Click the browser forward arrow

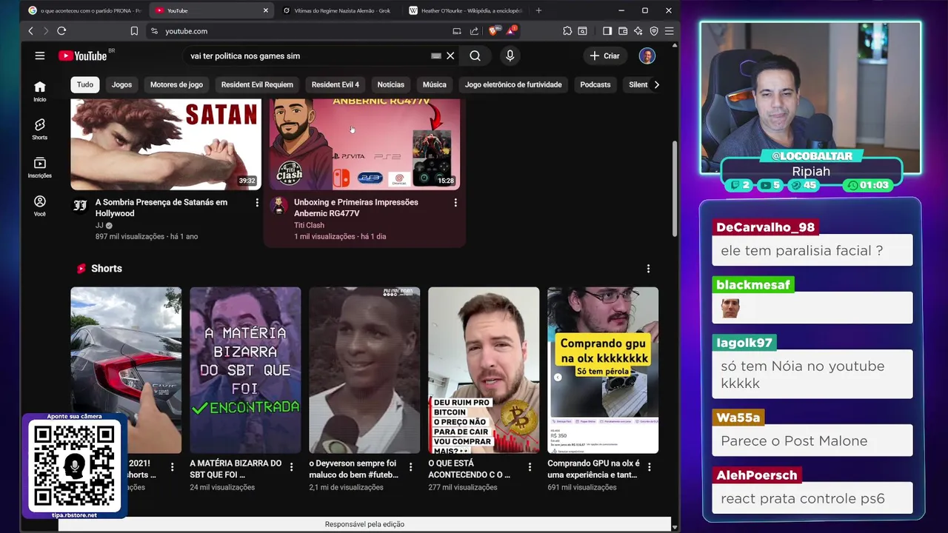tap(45, 31)
